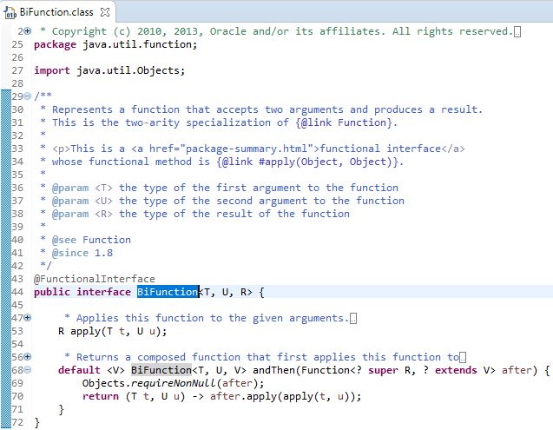This screenshot has width=553, height=430.
Task: Click '{@link Function}' in line 31
Action: pos(344,122)
